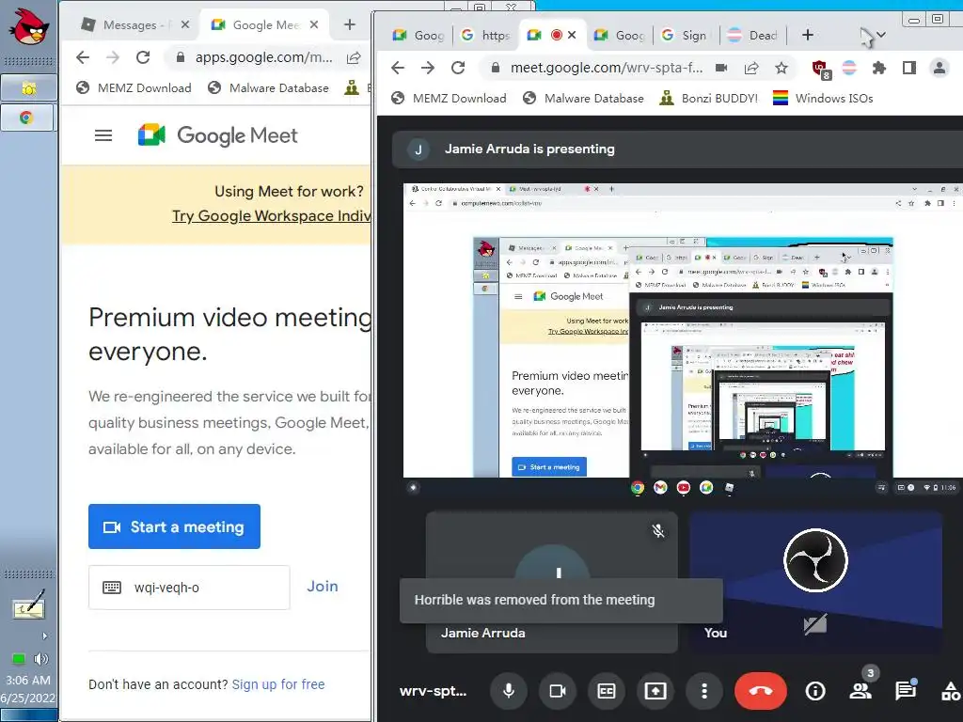Toggle the Chrome side panel icon
Image resolution: width=963 pixels, height=722 pixels.
point(909,68)
